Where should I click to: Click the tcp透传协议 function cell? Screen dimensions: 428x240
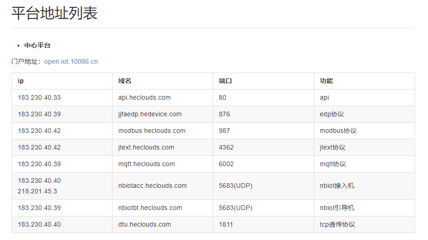coord(337,224)
